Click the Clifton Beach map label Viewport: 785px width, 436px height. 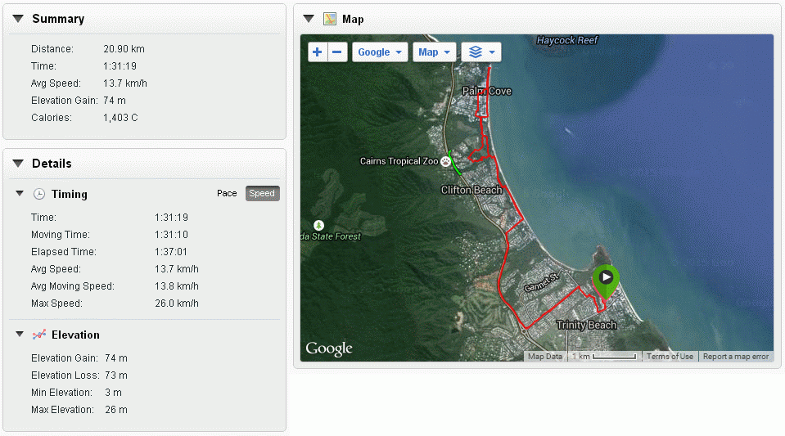click(471, 191)
